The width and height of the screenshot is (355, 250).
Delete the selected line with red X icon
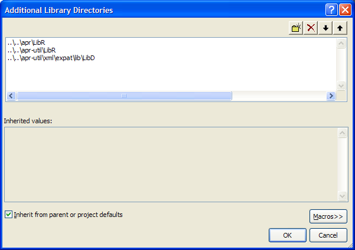click(311, 28)
